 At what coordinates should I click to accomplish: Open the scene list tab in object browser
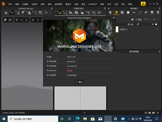[110, 13]
